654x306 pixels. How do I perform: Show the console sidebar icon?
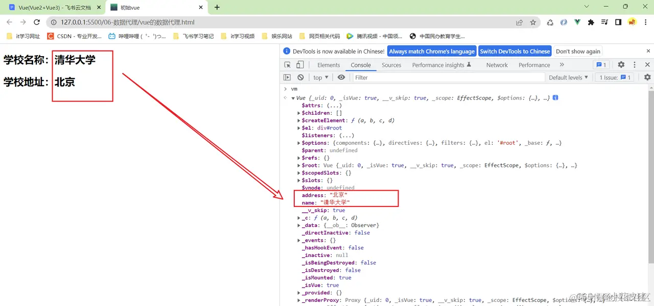(x=287, y=78)
